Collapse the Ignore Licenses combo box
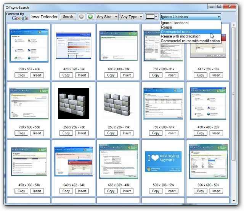This screenshot has height=211, width=244. pyautogui.click(x=191, y=17)
